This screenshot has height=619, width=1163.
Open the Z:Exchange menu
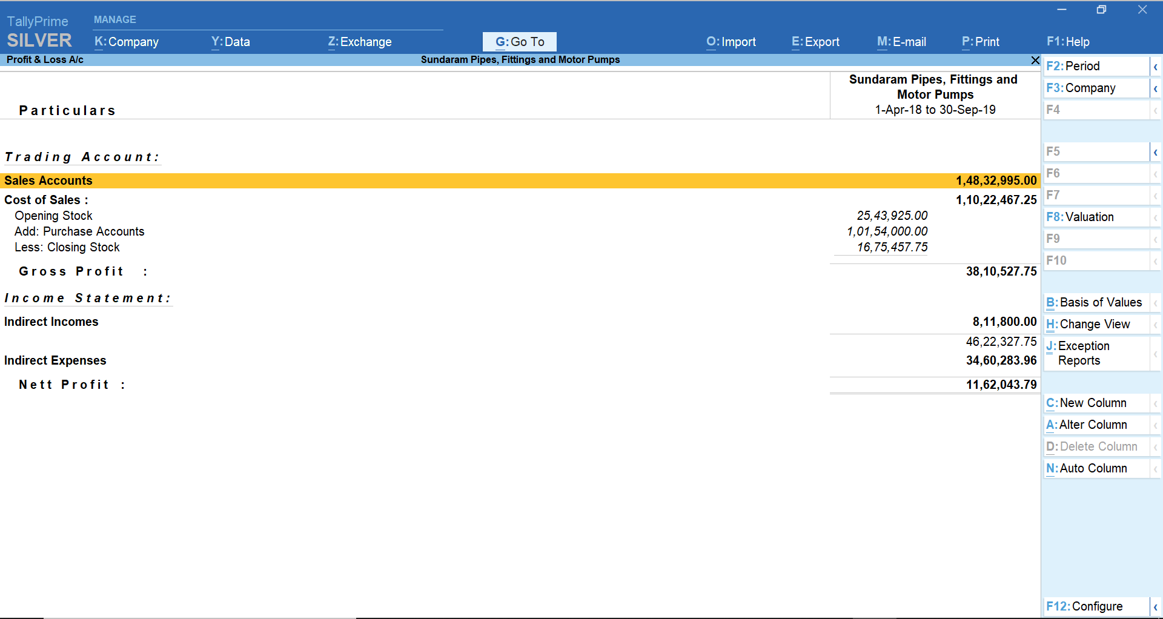[360, 42]
